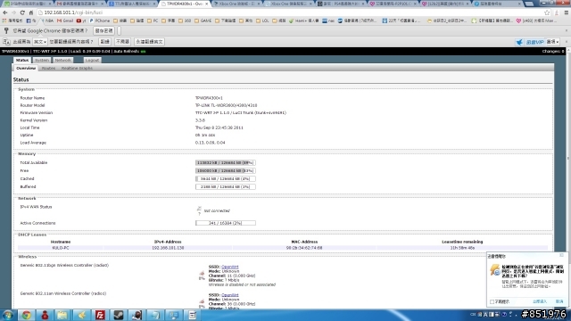
Task: Switch to the TPWDR4300v1 browser tab
Action: click(184, 4)
